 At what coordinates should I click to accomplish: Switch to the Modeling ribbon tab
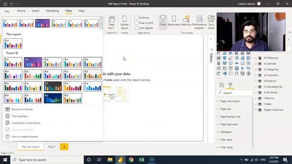click(52, 11)
